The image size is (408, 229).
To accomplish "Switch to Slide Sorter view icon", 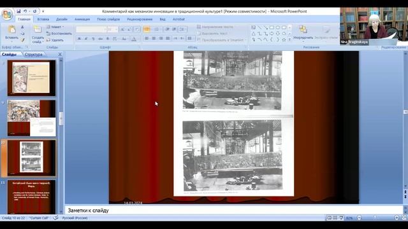I will [x=335, y=218].
